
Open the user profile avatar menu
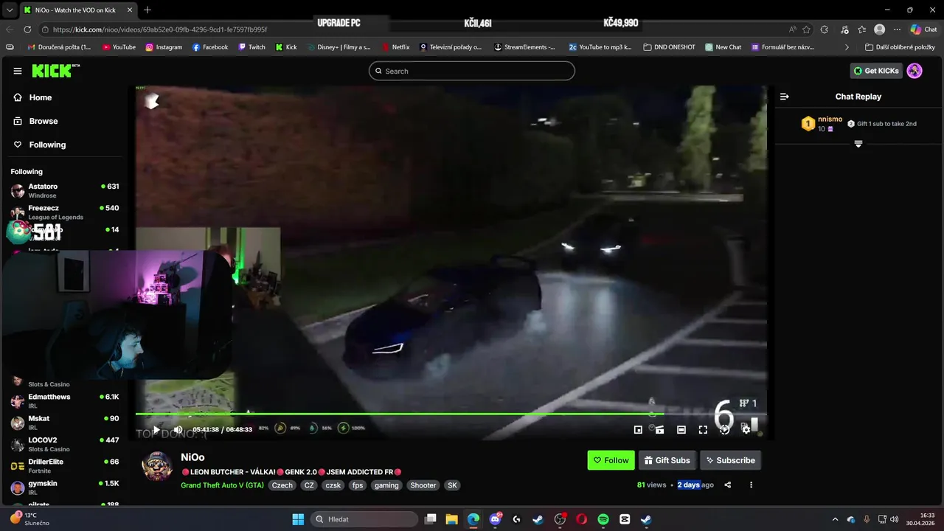coord(914,71)
